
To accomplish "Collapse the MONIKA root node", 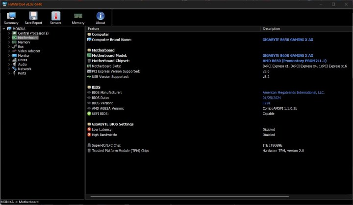I will click(3, 28).
